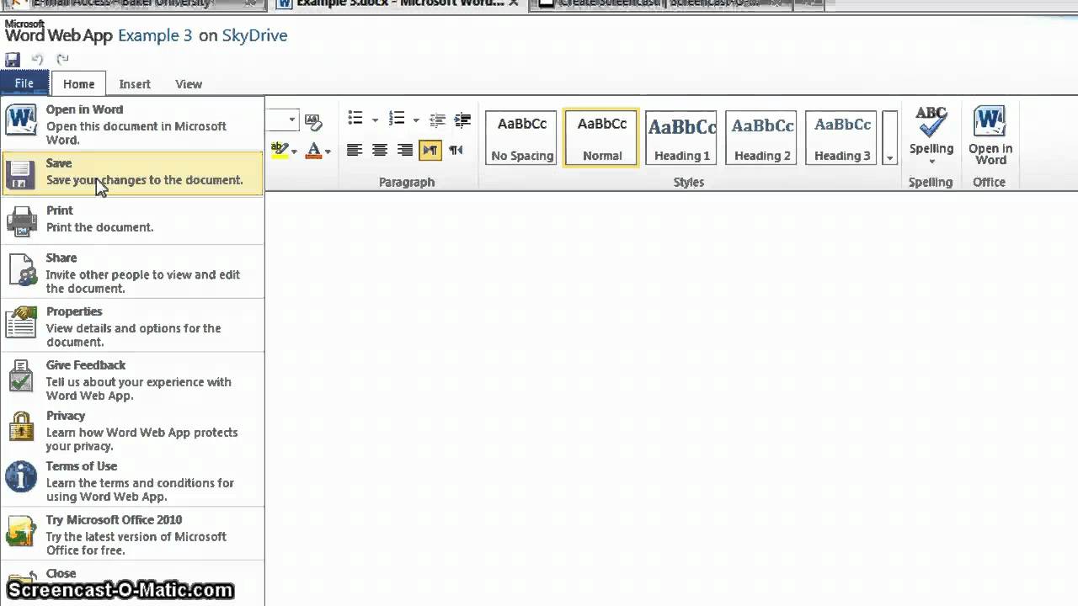Open the font size dropdown arrow
The width and height of the screenshot is (1078, 606).
[292, 120]
